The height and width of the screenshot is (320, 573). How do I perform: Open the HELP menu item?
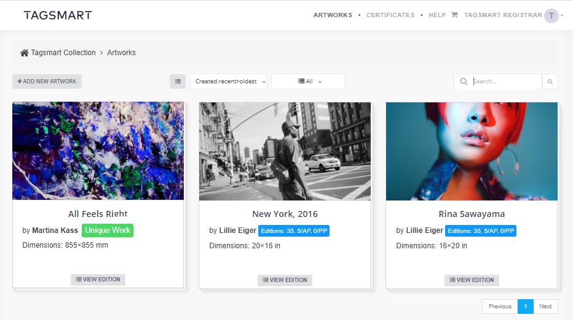point(437,15)
